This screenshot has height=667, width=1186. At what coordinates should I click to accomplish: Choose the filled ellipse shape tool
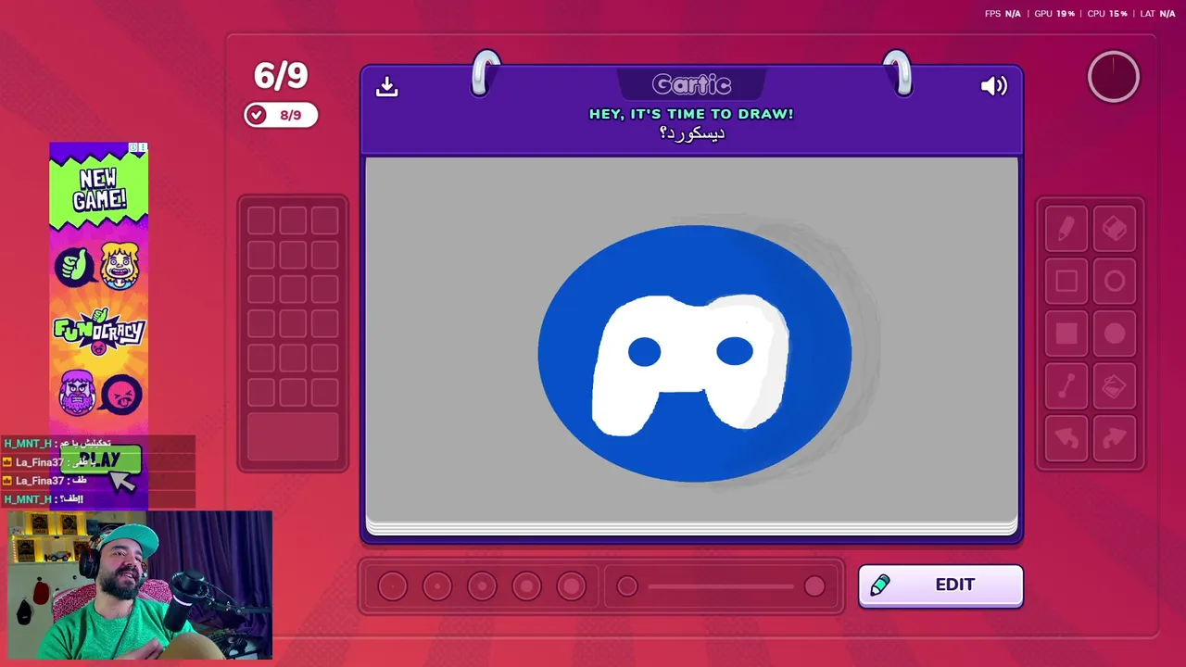coord(1115,334)
